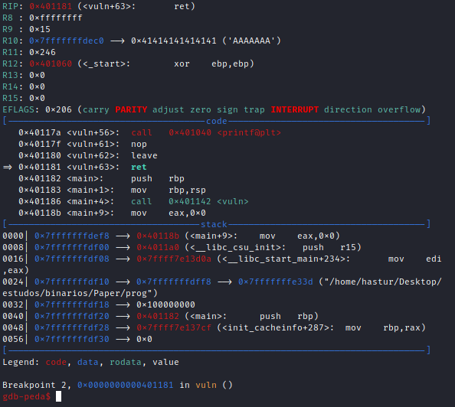Click stack address 0x7fffffffdf30
Viewport: 455px width, 407px height.
click(x=72, y=339)
